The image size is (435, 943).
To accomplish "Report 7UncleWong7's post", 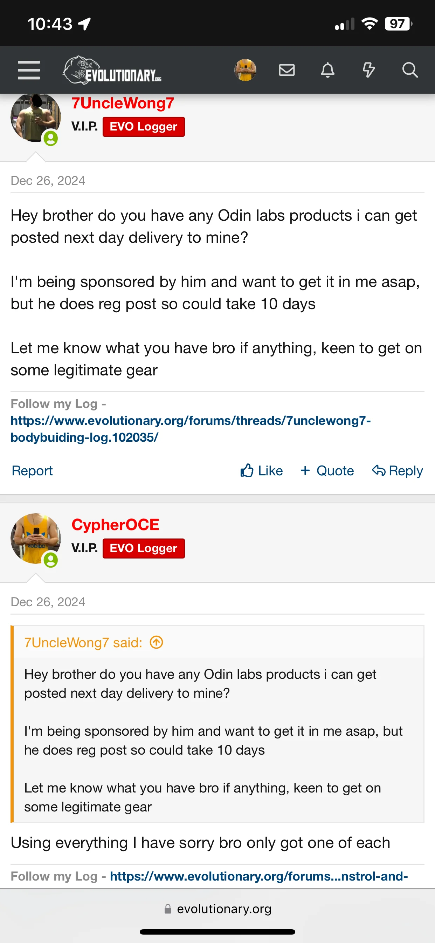I will [32, 470].
